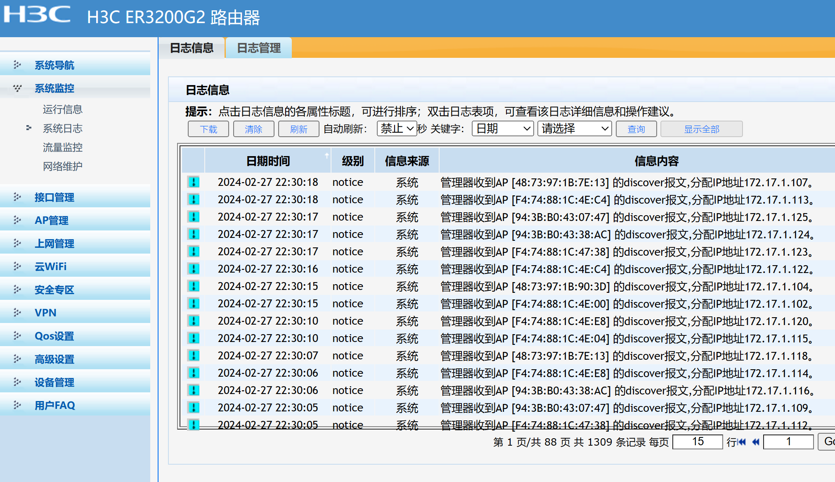Screen dimensions: 835x482
Task: Open the 请选择 dropdown
Action: click(574, 128)
